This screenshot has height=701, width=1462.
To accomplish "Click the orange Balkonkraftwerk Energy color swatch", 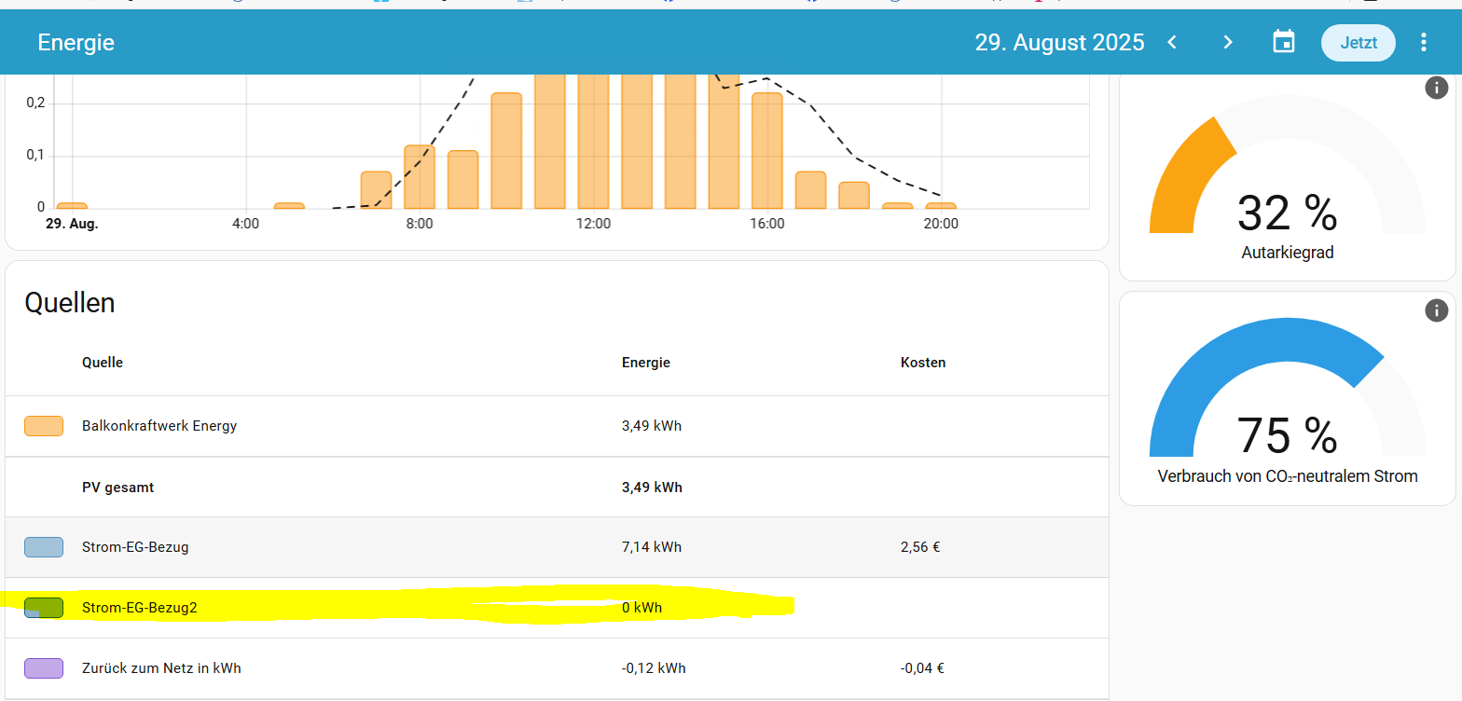I will 44,426.
